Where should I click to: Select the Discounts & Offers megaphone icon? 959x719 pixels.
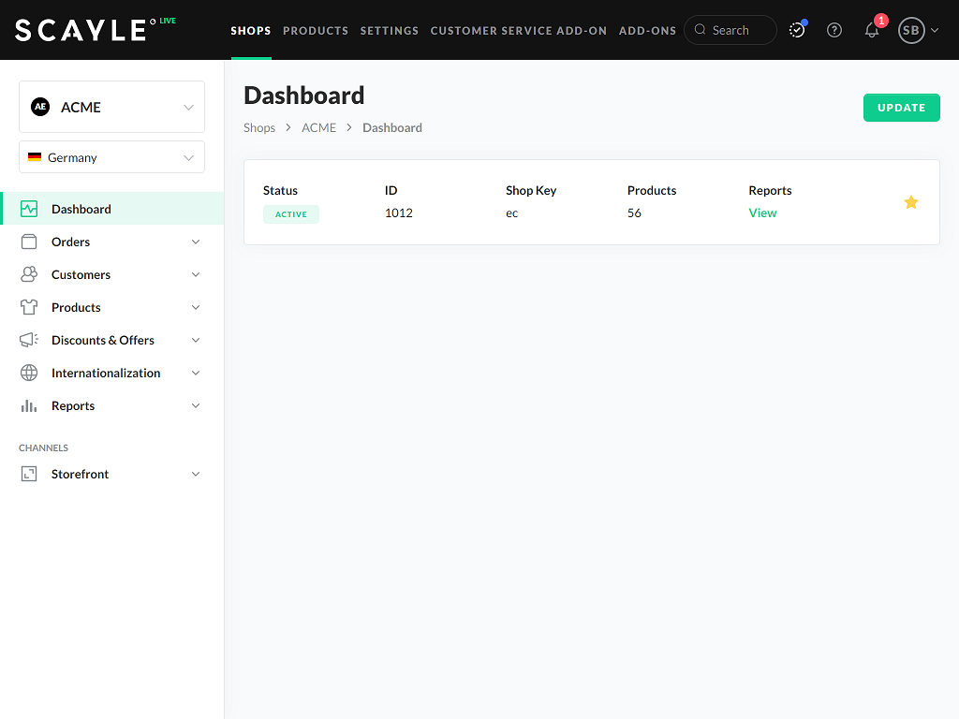[28, 339]
